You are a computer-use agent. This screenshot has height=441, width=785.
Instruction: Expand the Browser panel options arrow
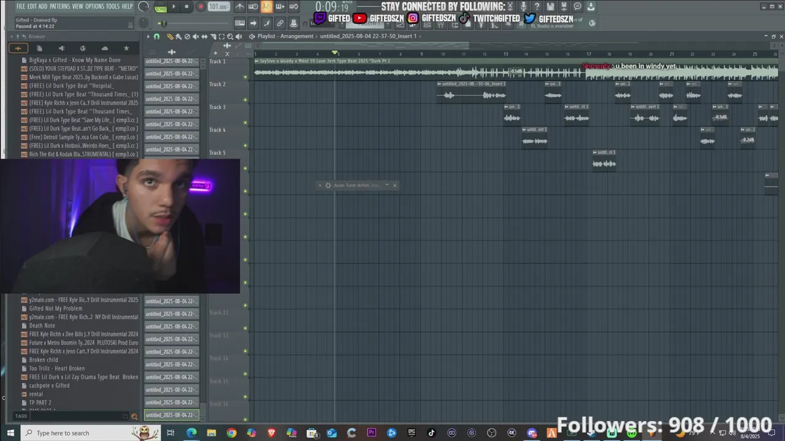(x=10, y=37)
